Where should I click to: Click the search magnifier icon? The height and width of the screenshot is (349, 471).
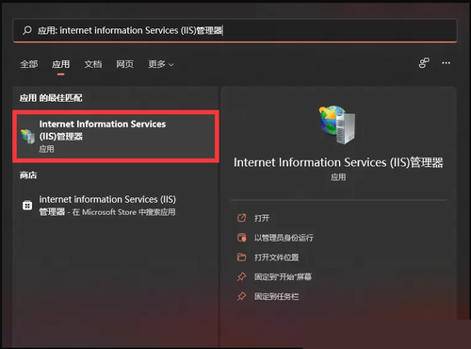[x=27, y=30]
